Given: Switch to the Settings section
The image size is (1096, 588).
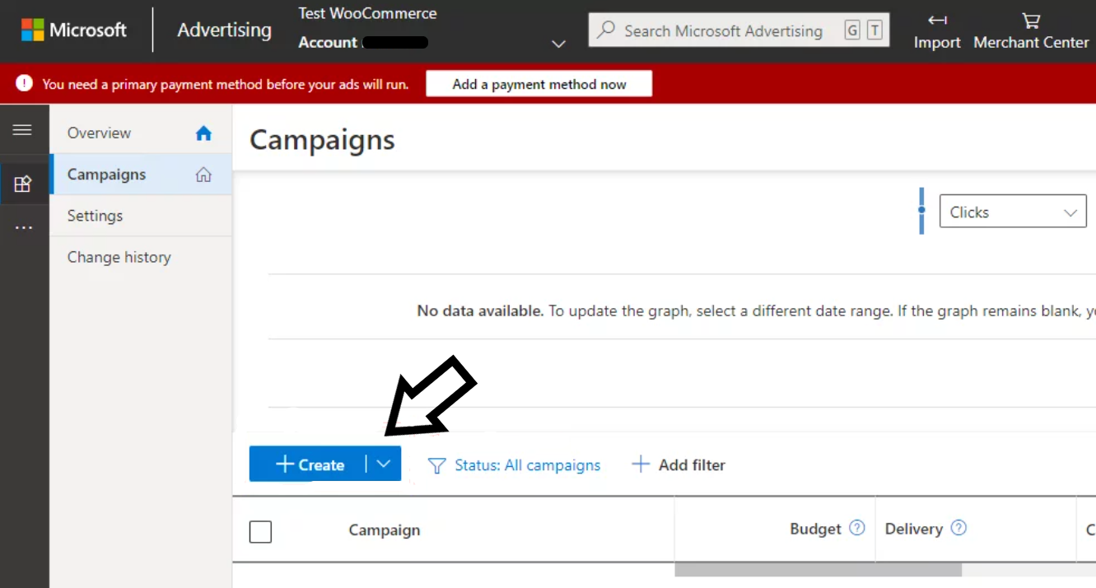Looking at the screenshot, I should click(95, 215).
